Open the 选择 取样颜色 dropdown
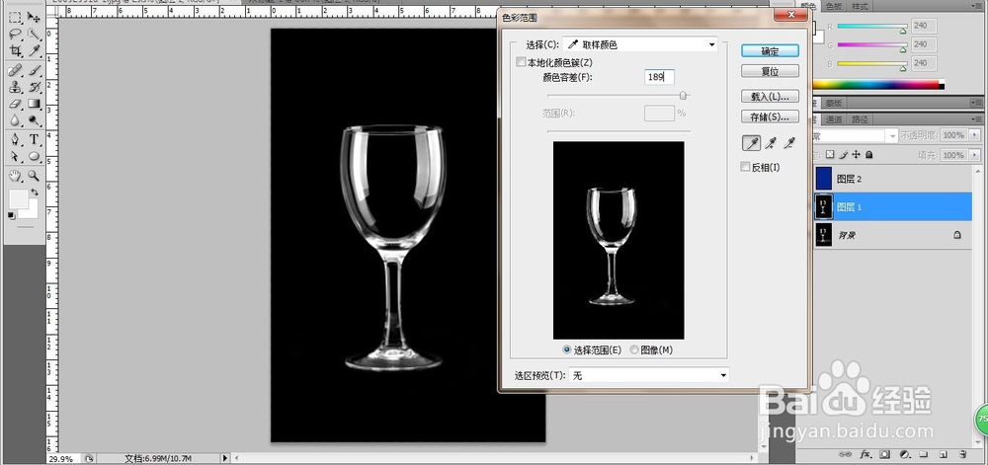This screenshot has height=465, width=988. point(640,44)
